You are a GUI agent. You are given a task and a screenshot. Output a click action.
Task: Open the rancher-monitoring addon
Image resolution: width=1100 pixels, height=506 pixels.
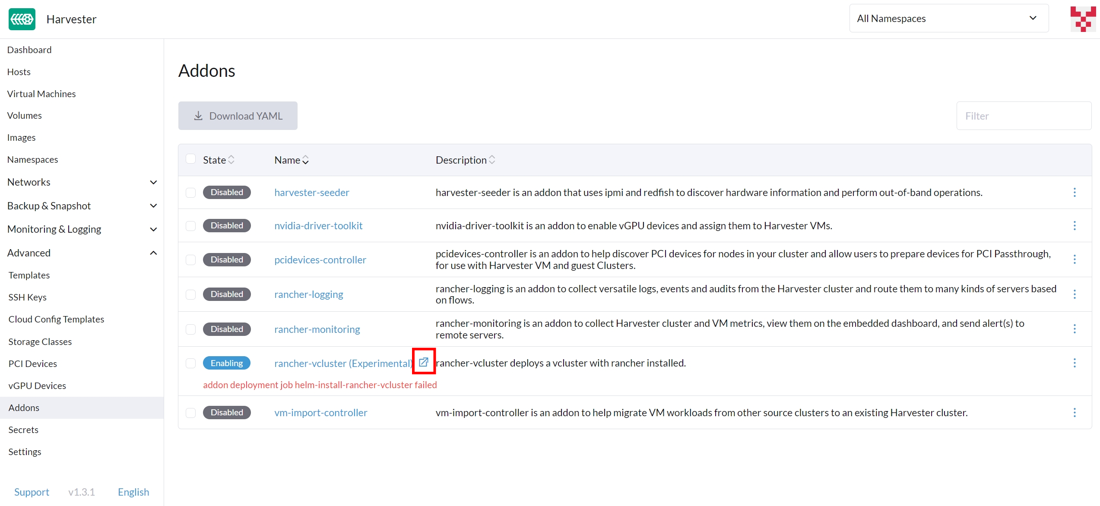pyautogui.click(x=317, y=329)
